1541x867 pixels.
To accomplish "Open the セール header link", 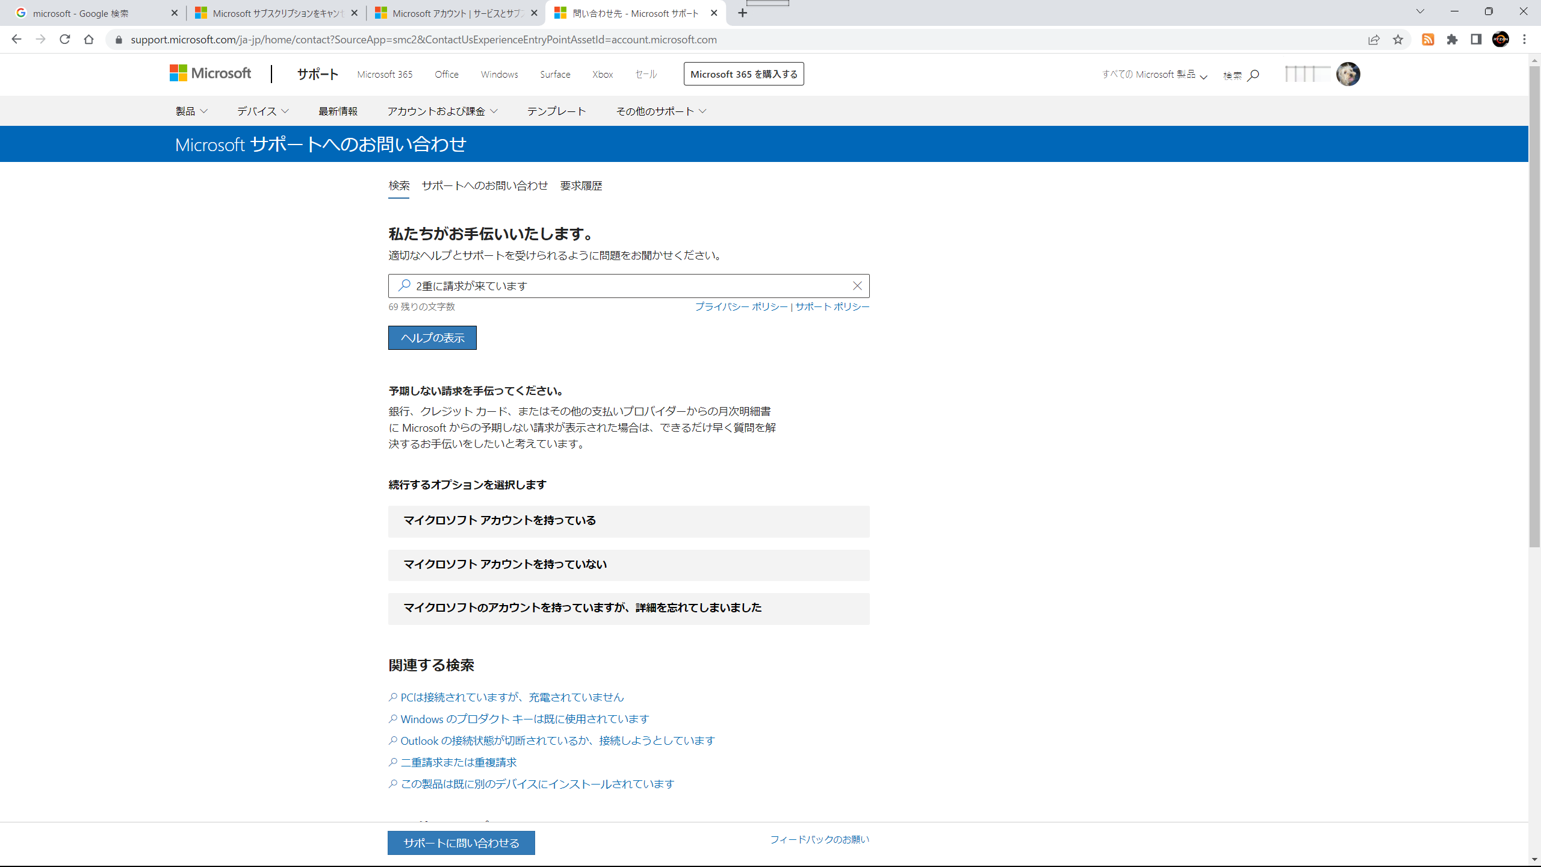I will (x=646, y=74).
